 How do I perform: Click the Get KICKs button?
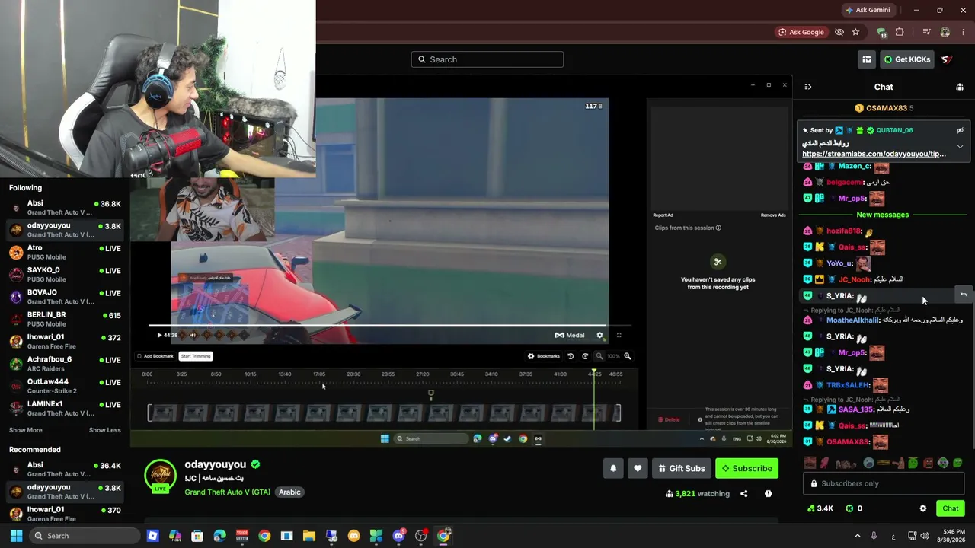click(906, 59)
